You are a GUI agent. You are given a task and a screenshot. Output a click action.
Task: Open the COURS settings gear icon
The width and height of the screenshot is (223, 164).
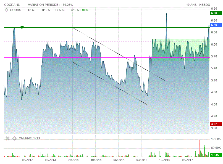click(7, 10)
